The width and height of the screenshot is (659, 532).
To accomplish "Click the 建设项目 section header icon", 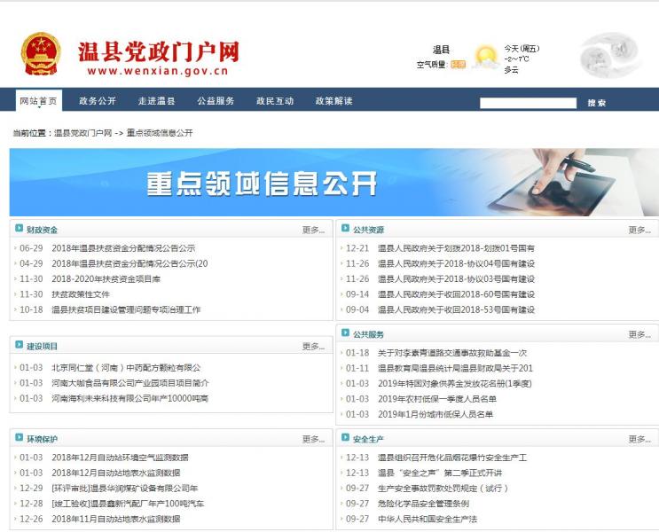I will pos(20,346).
